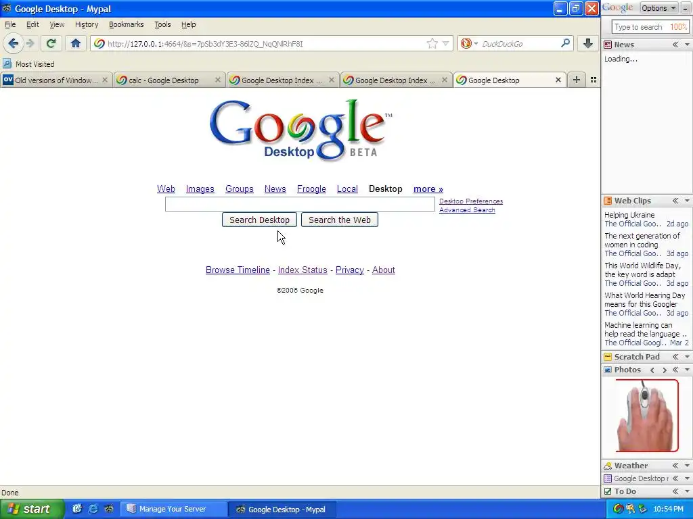The image size is (693, 519).
Task: Open the Images link
Action: [x=200, y=189]
